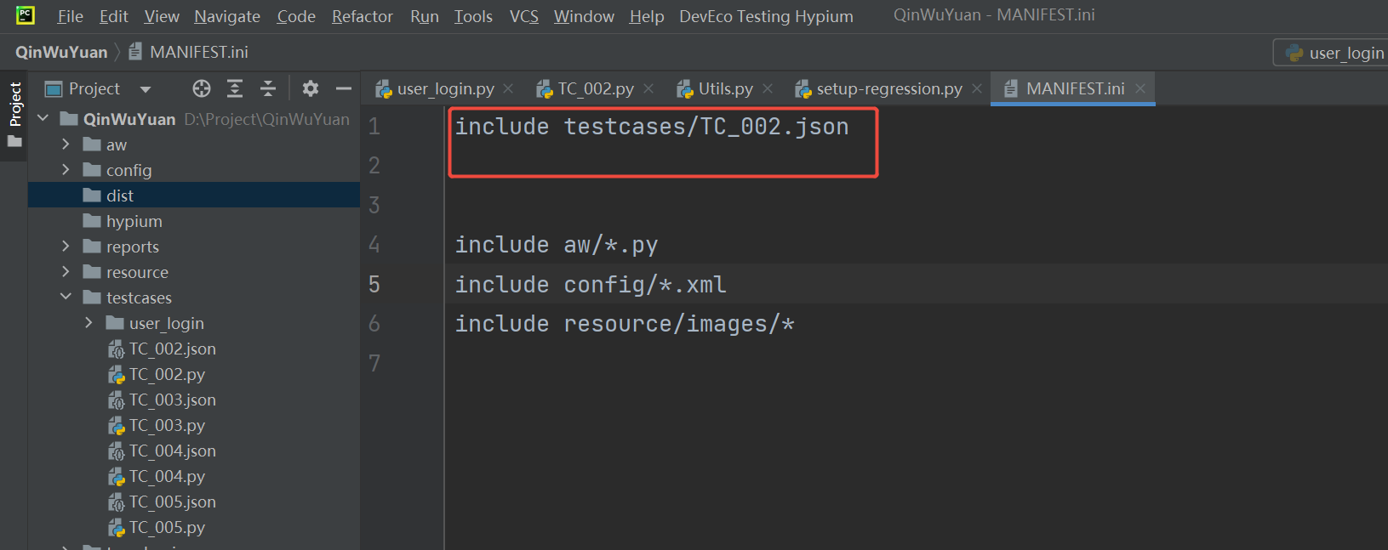The height and width of the screenshot is (550, 1388).
Task: Expand the user_login folder in tree
Action: [89, 323]
